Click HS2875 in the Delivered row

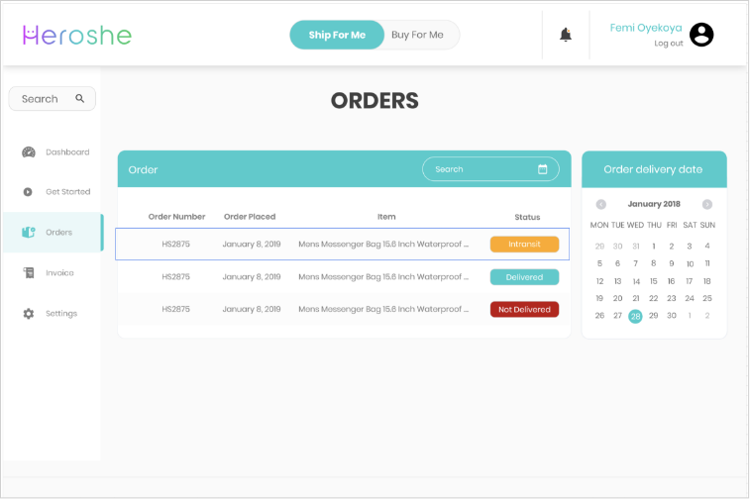175,277
